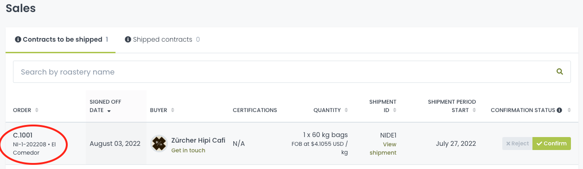The width and height of the screenshot is (583, 169).
Task: Sort by Buyer column arrows
Action: pyautogui.click(x=173, y=110)
